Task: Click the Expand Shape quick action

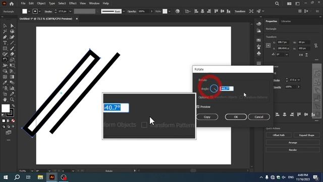Action: pos(307,135)
